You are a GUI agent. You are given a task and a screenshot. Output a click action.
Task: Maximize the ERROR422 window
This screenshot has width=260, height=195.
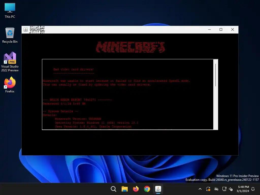click(x=221, y=29)
